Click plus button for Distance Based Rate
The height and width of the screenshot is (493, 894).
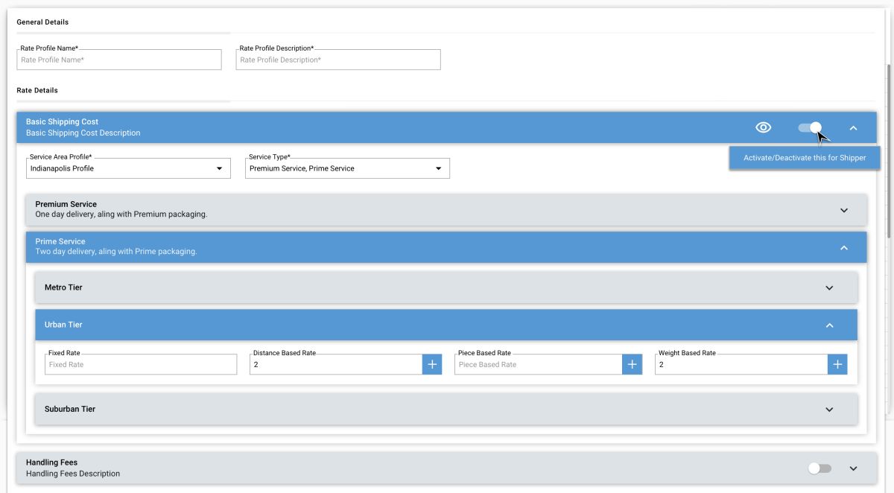(x=432, y=364)
